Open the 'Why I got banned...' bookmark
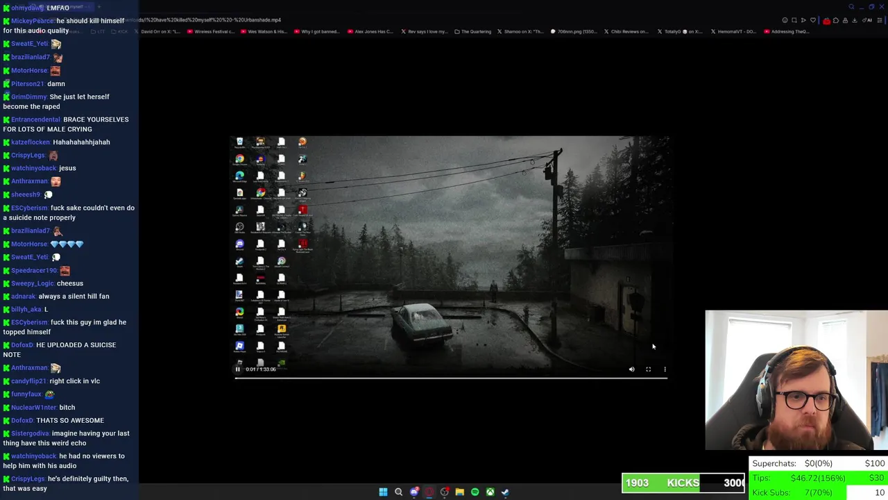The width and height of the screenshot is (888, 500). click(317, 31)
